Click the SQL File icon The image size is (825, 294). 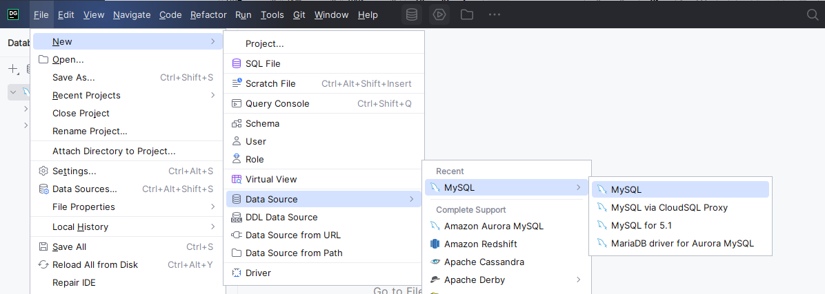(237, 63)
